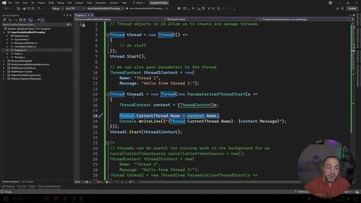Select Tasks.cs in Solution Explorer
The width and height of the screenshot is (361, 203).
(x=19, y=54)
